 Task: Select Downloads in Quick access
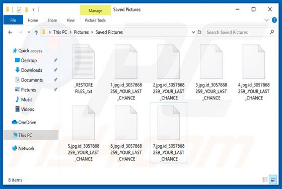point(31,70)
